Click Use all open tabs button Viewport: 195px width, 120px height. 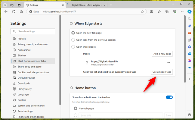click(x=162, y=72)
